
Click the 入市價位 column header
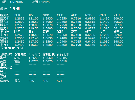pos(35,55)
